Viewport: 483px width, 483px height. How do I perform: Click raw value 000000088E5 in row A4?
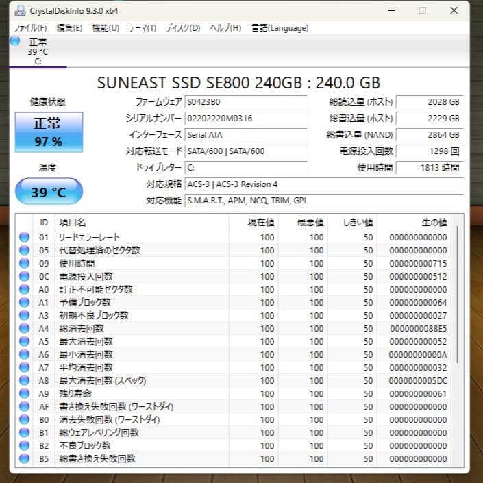(418, 329)
